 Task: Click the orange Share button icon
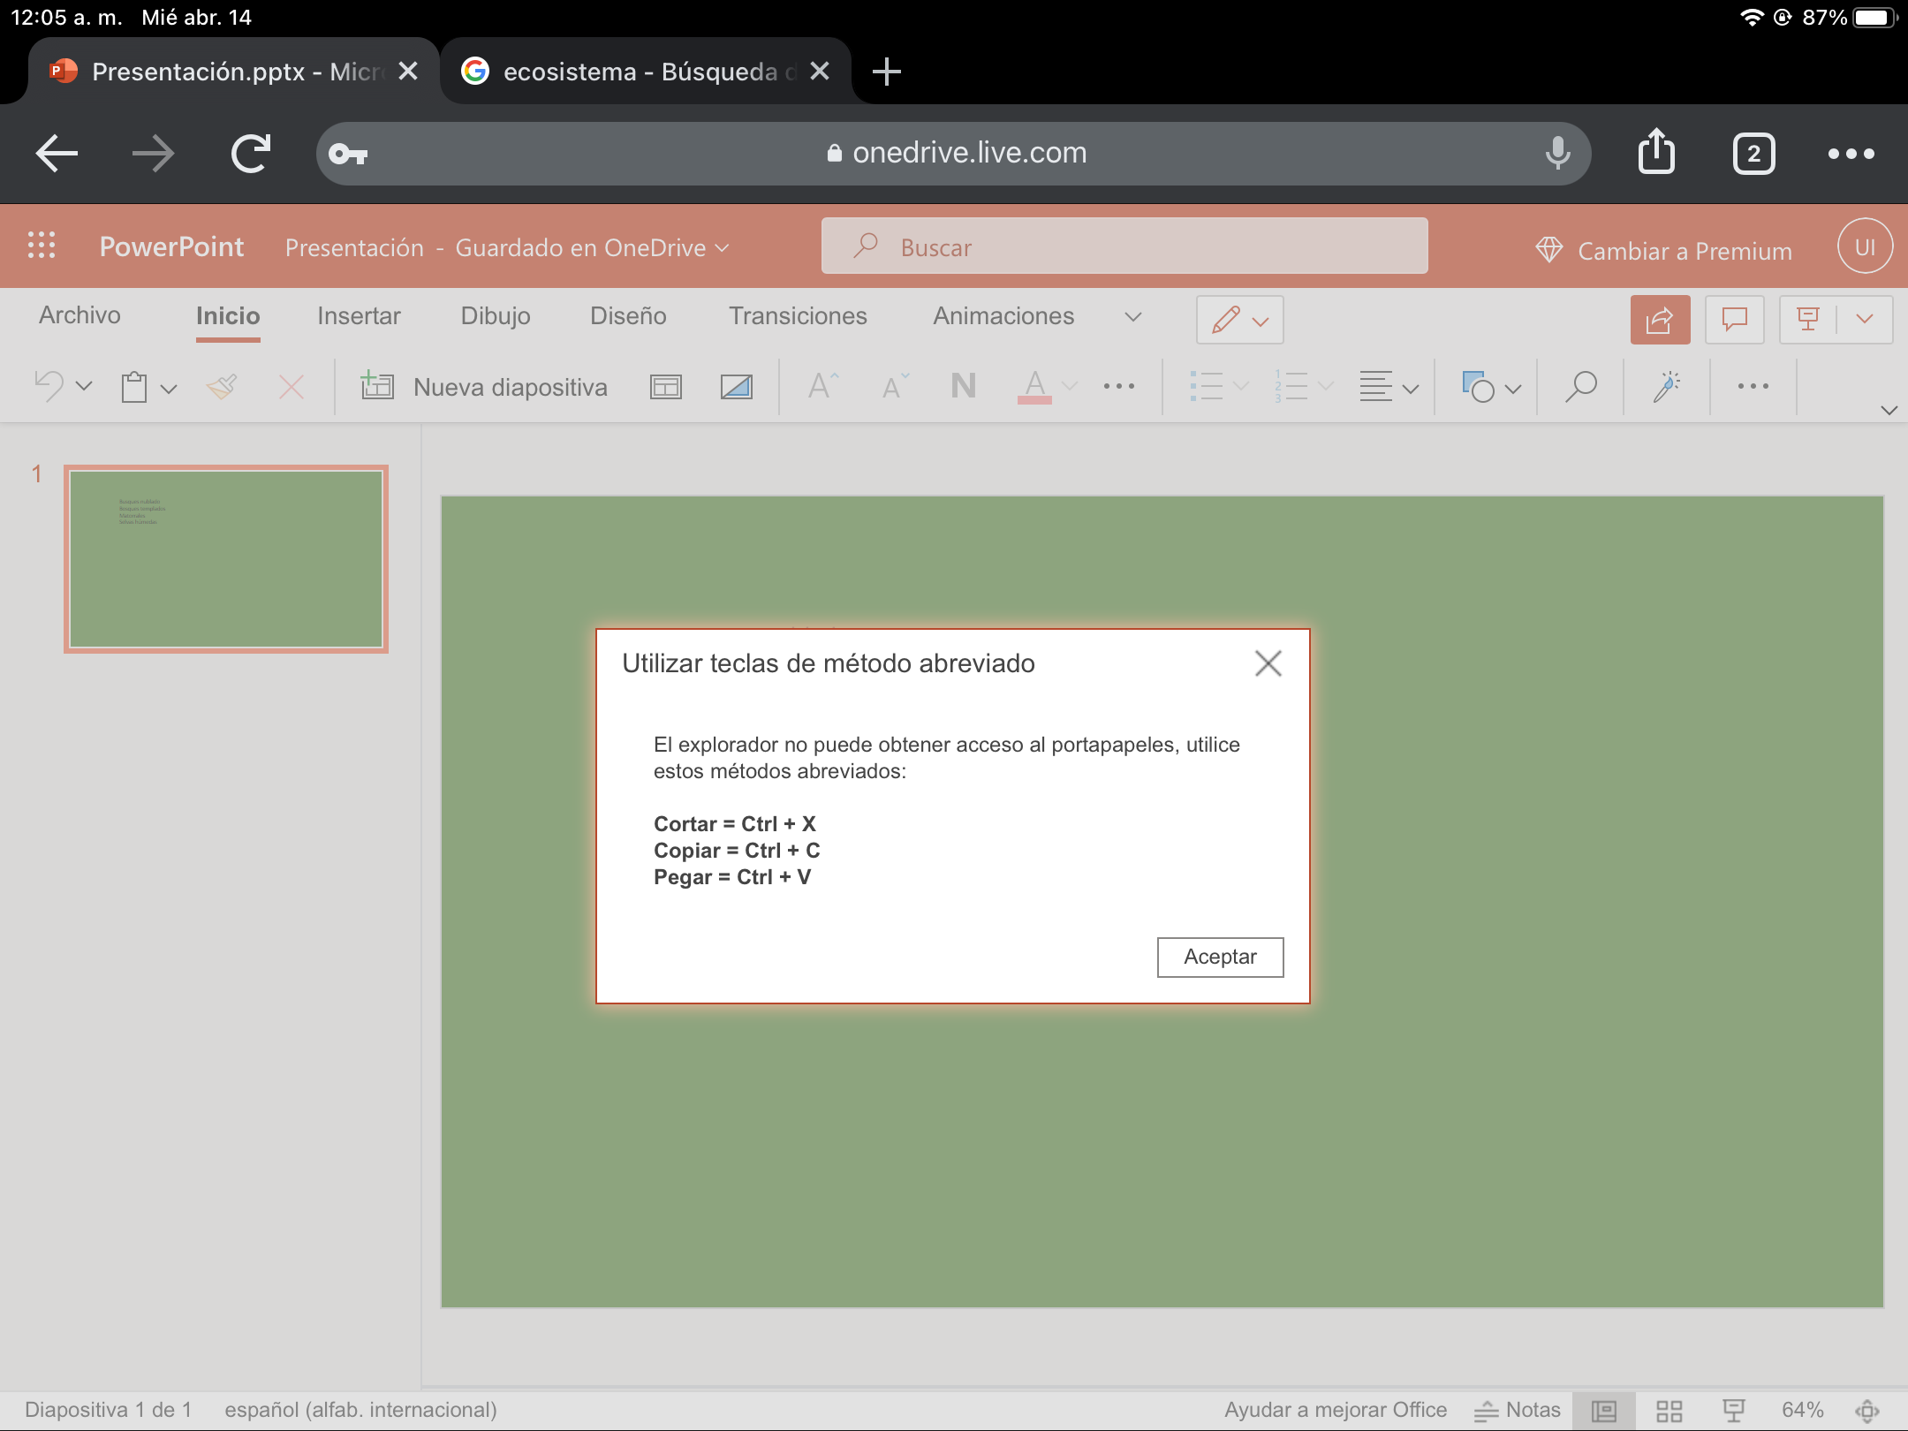1660,319
